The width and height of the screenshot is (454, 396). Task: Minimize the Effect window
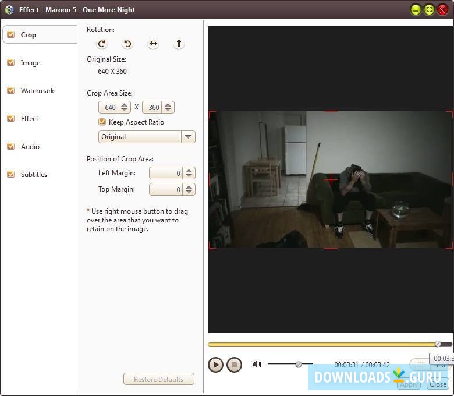416,10
